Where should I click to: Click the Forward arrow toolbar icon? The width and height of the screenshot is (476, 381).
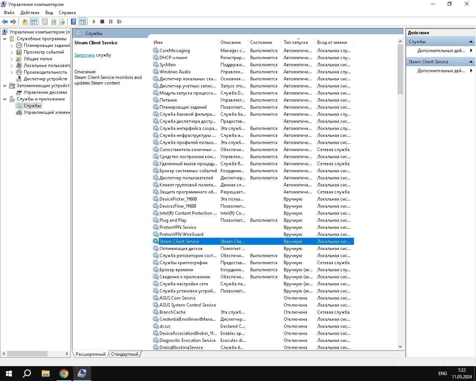[13, 22]
